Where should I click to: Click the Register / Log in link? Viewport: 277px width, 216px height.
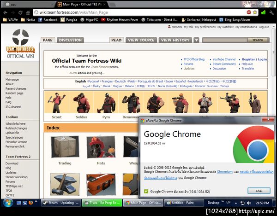click(254, 59)
